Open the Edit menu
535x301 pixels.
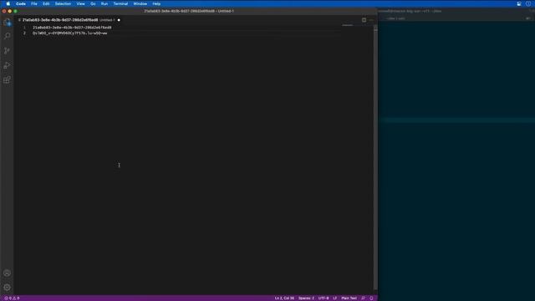46,3
